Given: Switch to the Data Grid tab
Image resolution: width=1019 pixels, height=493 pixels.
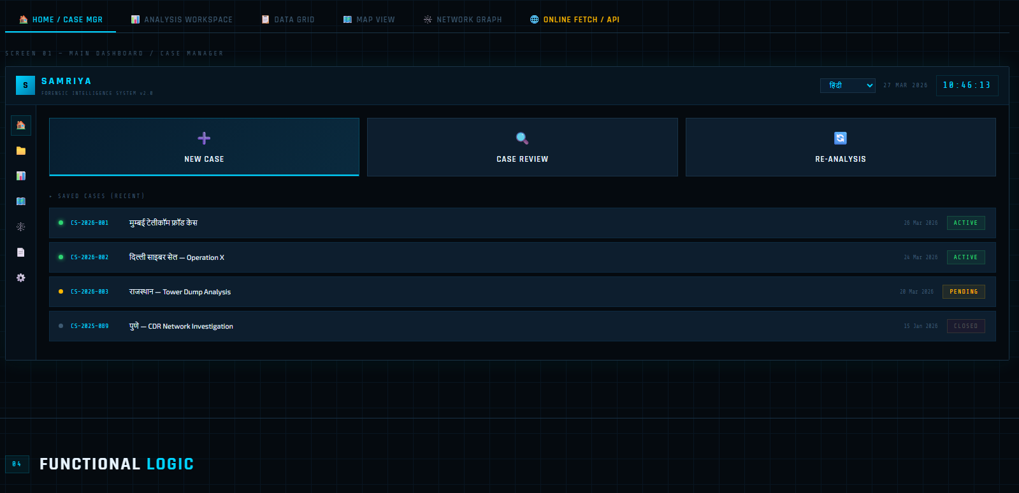Looking at the screenshot, I should 288,20.
